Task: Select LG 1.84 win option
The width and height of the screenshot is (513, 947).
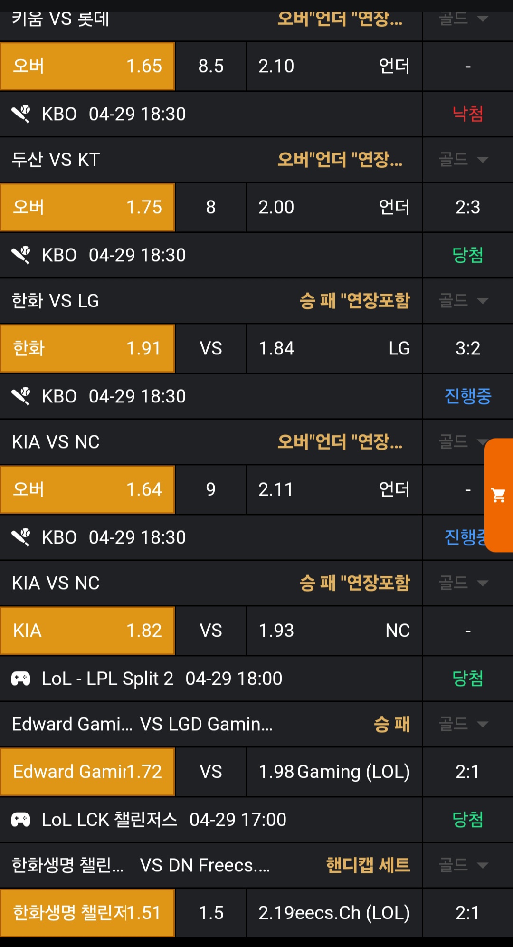Action: (x=334, y=348)
